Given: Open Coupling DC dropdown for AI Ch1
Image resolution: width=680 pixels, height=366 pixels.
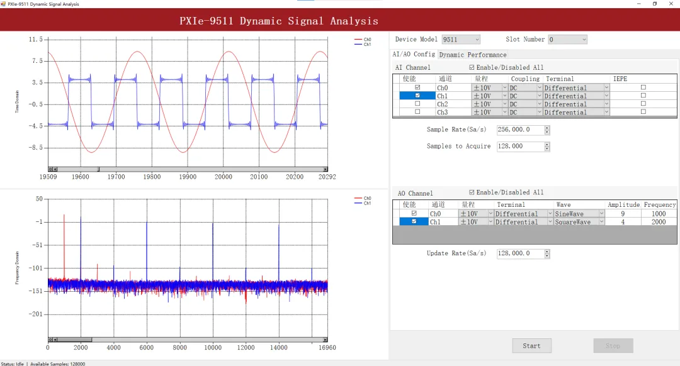Looking at the screenshot, I should click(540, 96).
